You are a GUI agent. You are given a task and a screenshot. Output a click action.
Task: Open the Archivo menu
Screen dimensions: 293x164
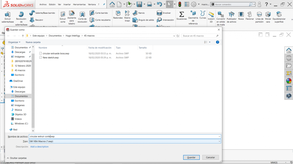click(x=43, y=4)
